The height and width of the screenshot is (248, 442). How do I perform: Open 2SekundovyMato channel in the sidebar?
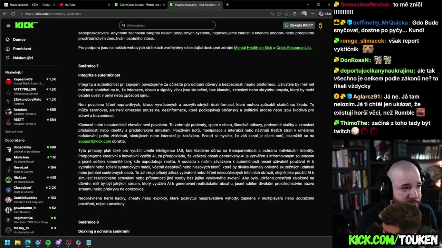[x=30, y=101]
